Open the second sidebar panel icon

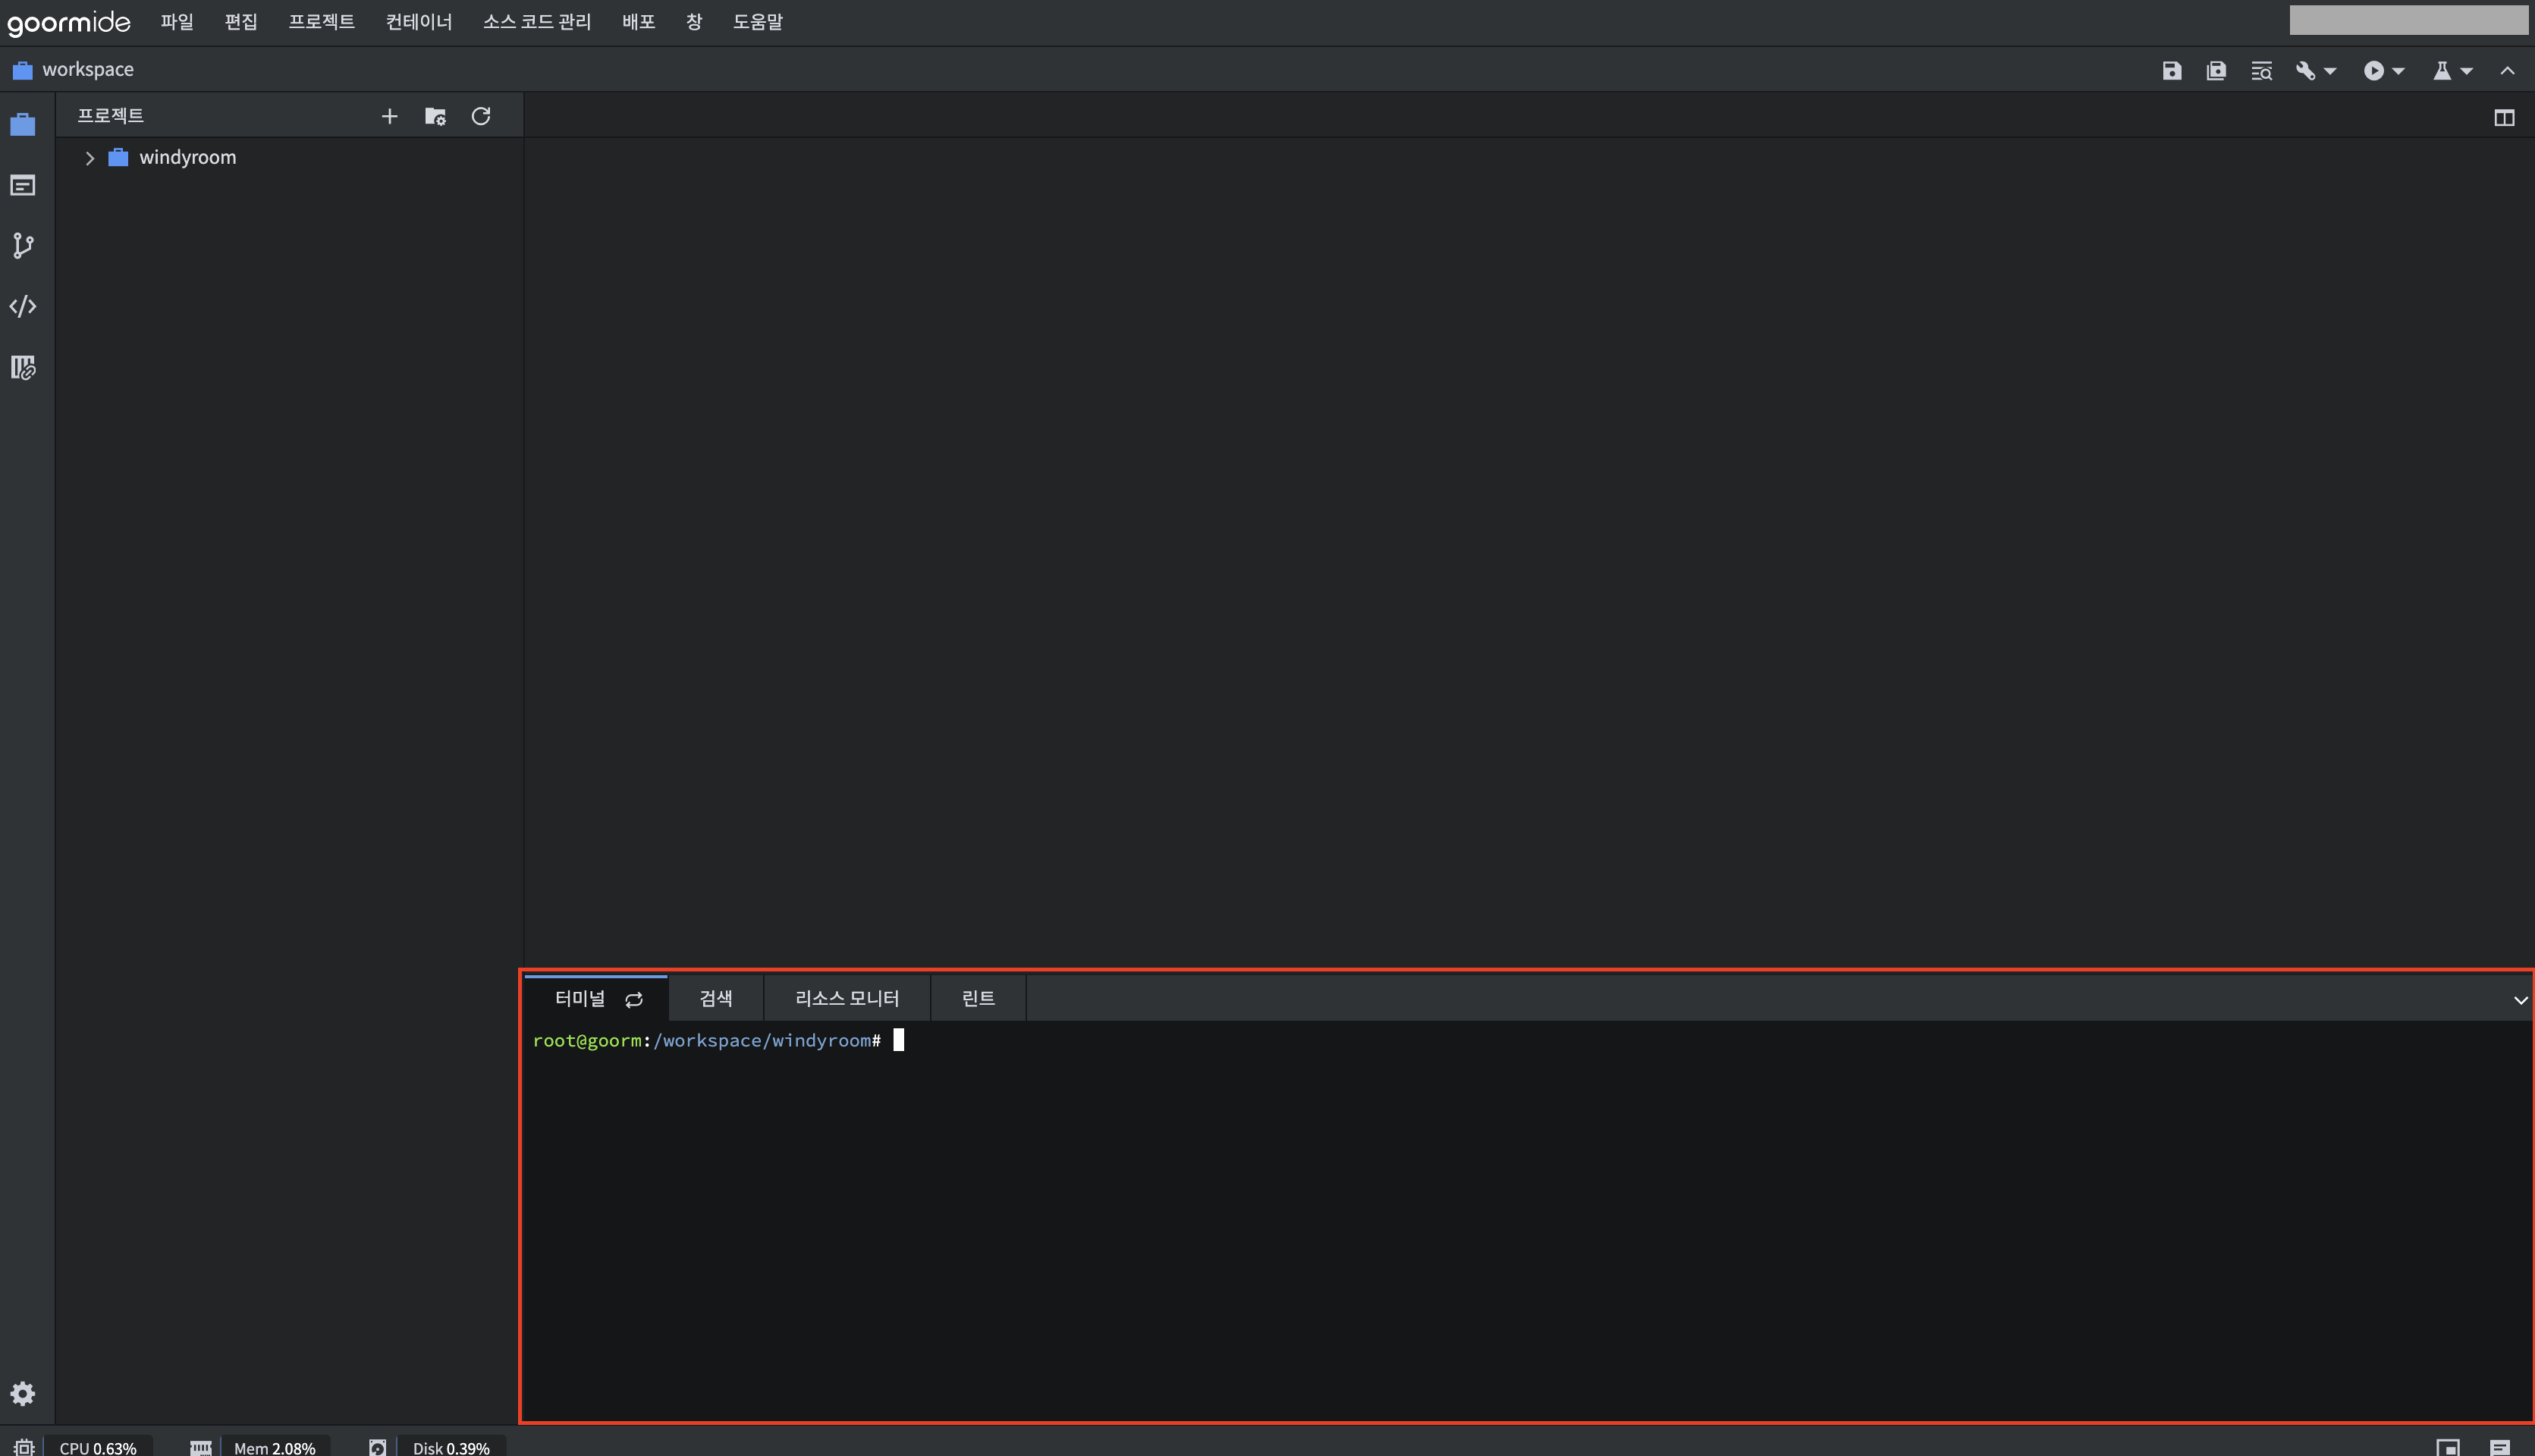22,185
